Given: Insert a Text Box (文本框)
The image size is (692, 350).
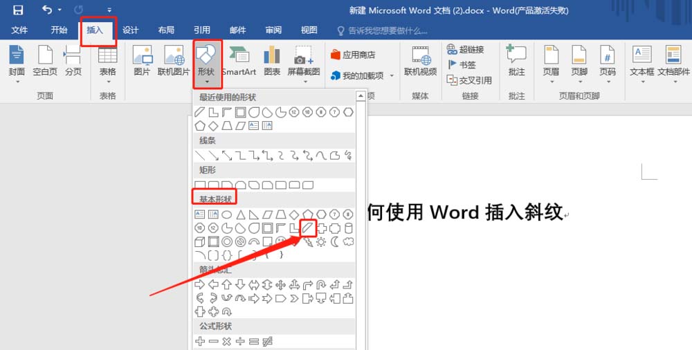Looking at the screenshot, I should [x=641, y=61].
